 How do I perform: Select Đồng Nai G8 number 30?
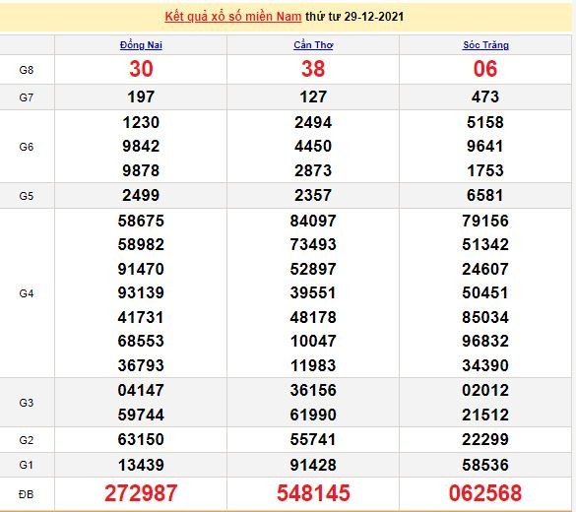coord(141,69)
